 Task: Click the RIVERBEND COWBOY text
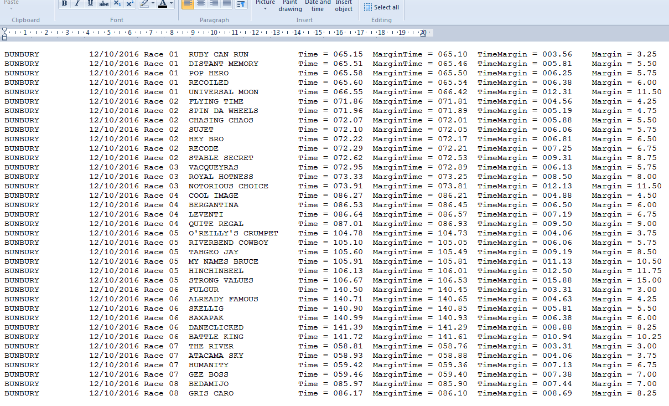tap(229, 243)
